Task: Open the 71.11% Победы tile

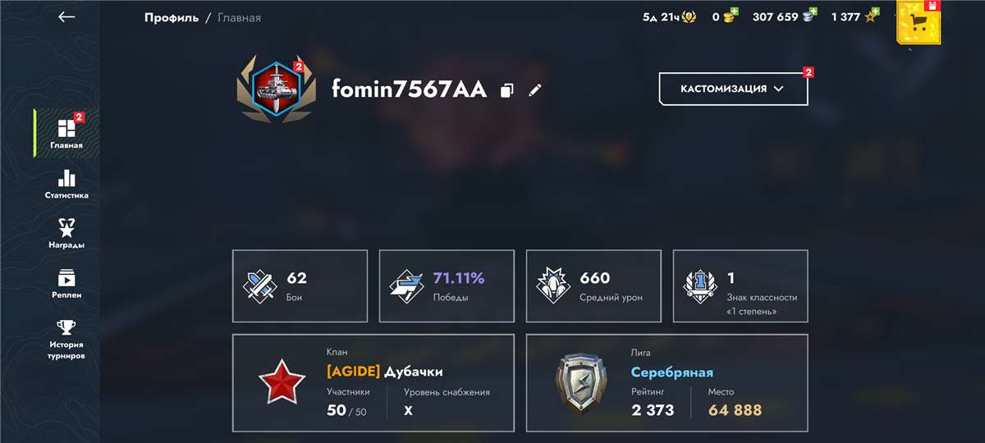Action: (x=447, y=286)
